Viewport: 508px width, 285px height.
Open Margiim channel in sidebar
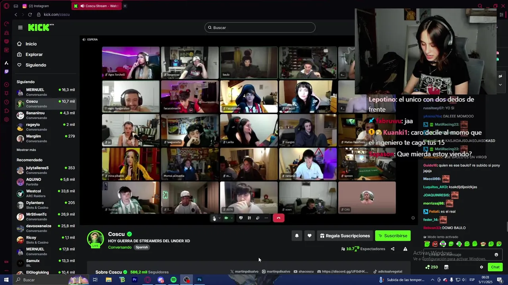tap(46, 138)
